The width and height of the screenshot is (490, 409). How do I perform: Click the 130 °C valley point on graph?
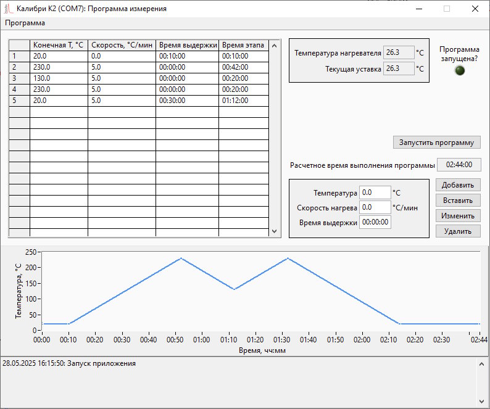pyautogui.click(x=235, y=289)
